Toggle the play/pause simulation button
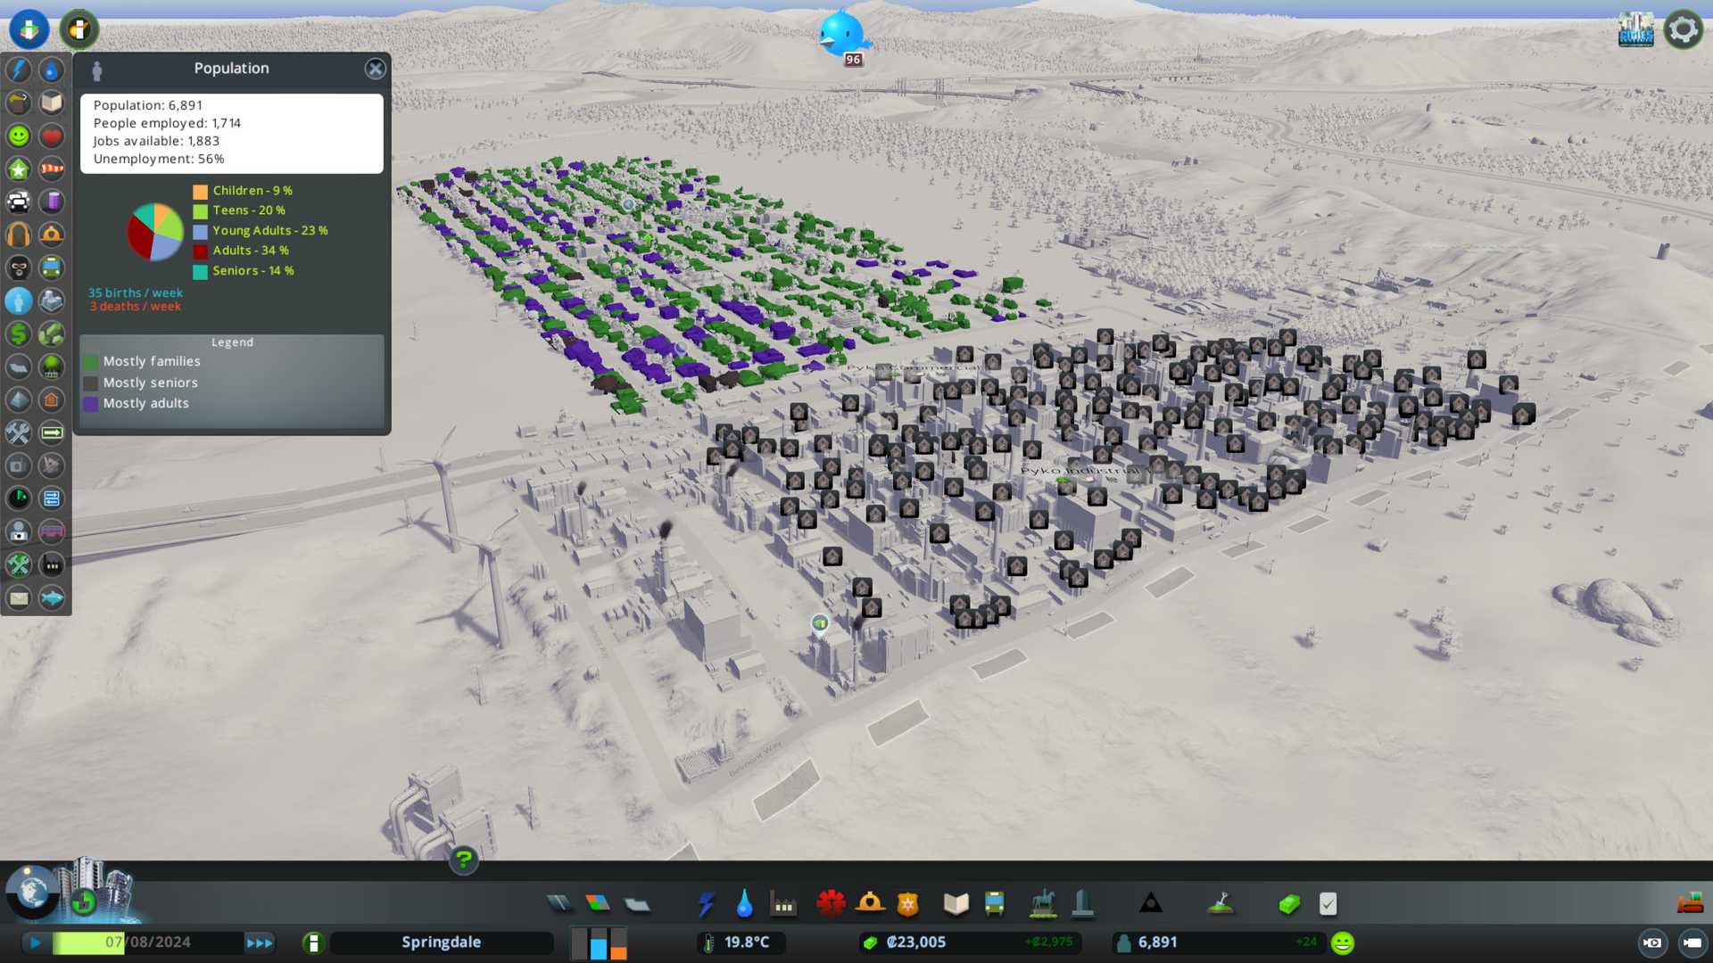Viewport: 1713px width, 963px height. (x=36, y=942)
